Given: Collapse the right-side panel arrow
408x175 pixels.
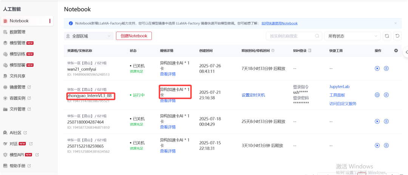Looking at the screenshot, I should pos(406,52).
